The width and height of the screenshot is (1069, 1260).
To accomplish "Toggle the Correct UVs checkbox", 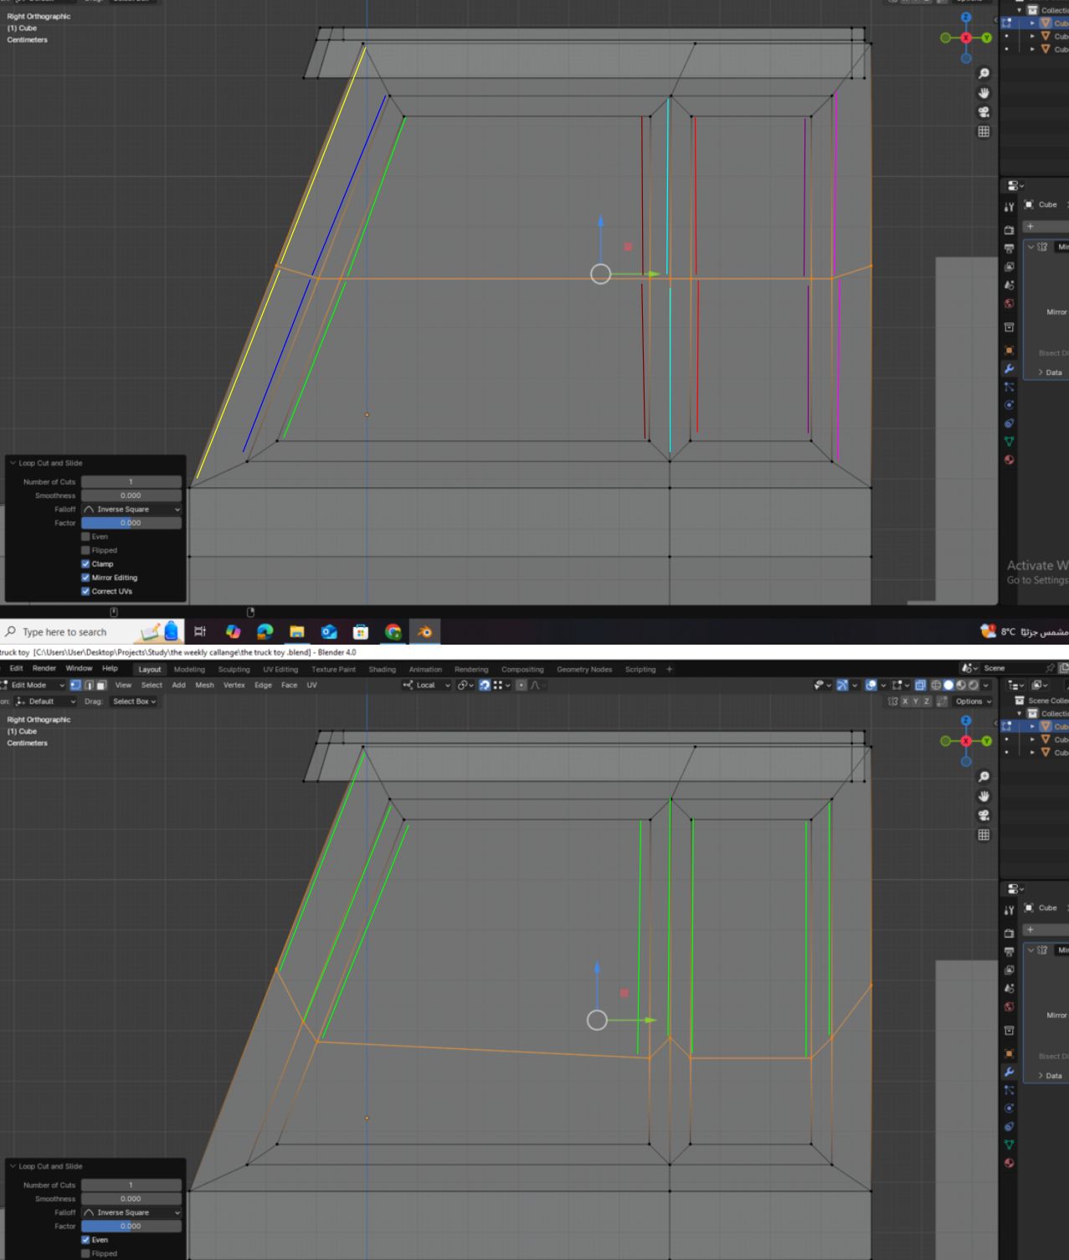I will [85, 591].
